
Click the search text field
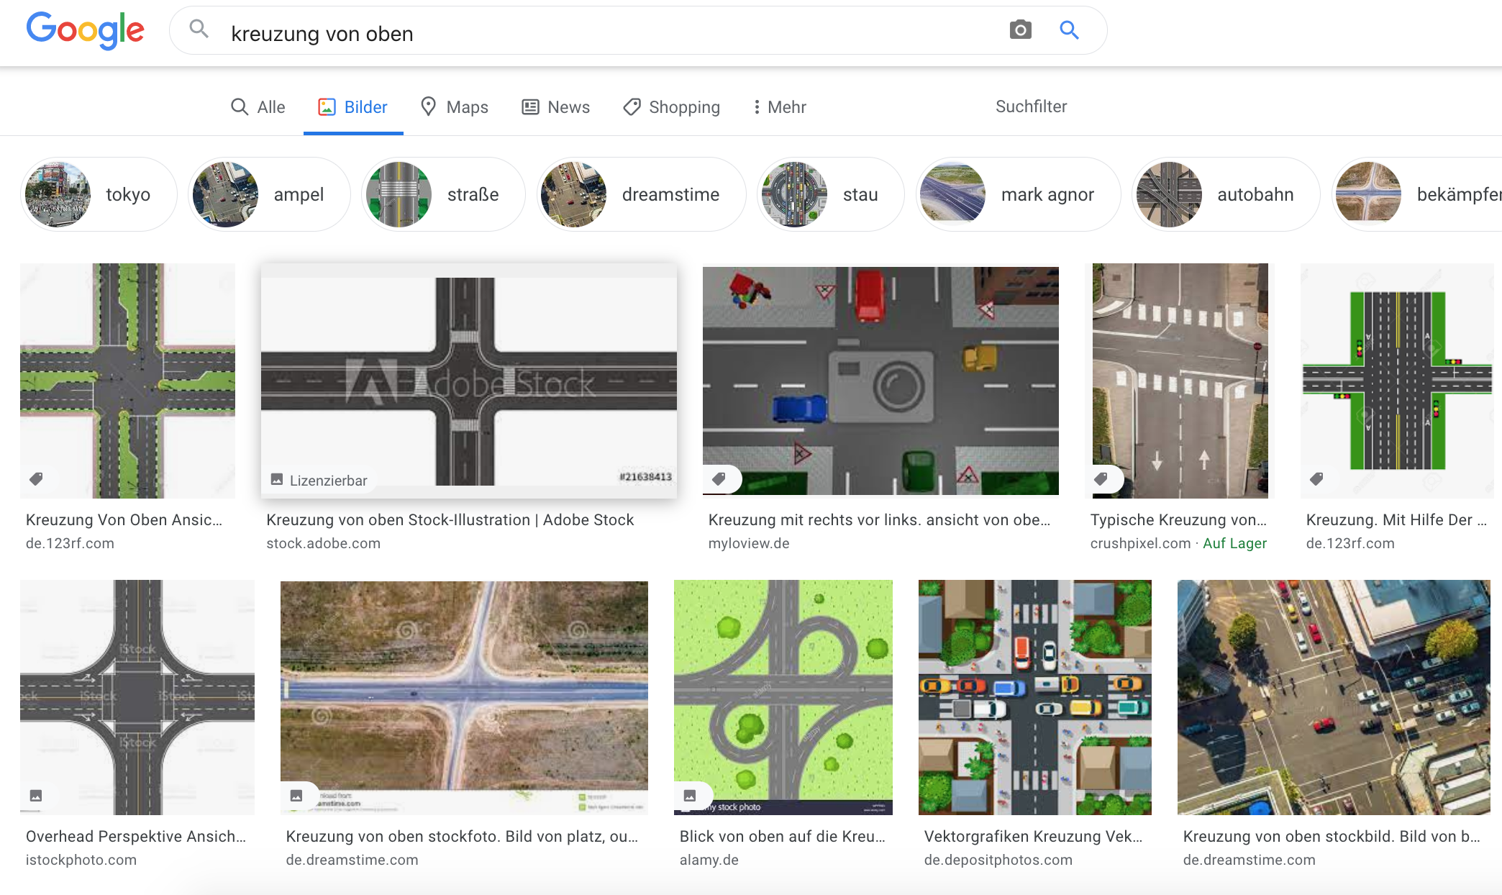tap(575, 33)
